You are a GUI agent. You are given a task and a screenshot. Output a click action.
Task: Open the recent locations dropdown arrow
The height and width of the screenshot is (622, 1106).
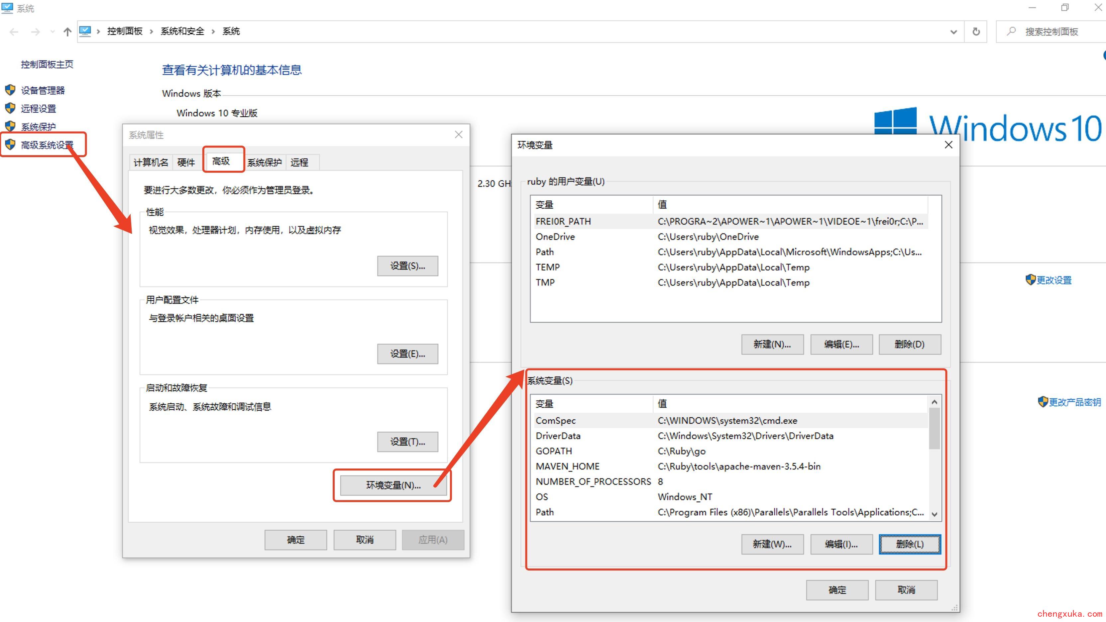point(53,32)
